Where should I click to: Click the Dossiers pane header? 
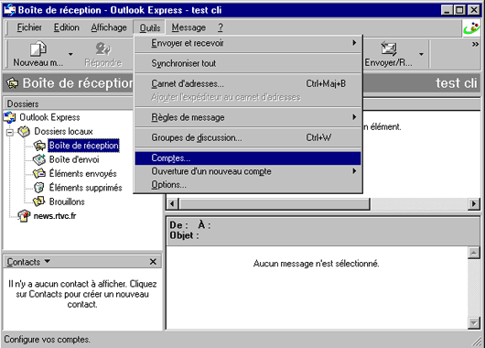[x=68, y=103]
